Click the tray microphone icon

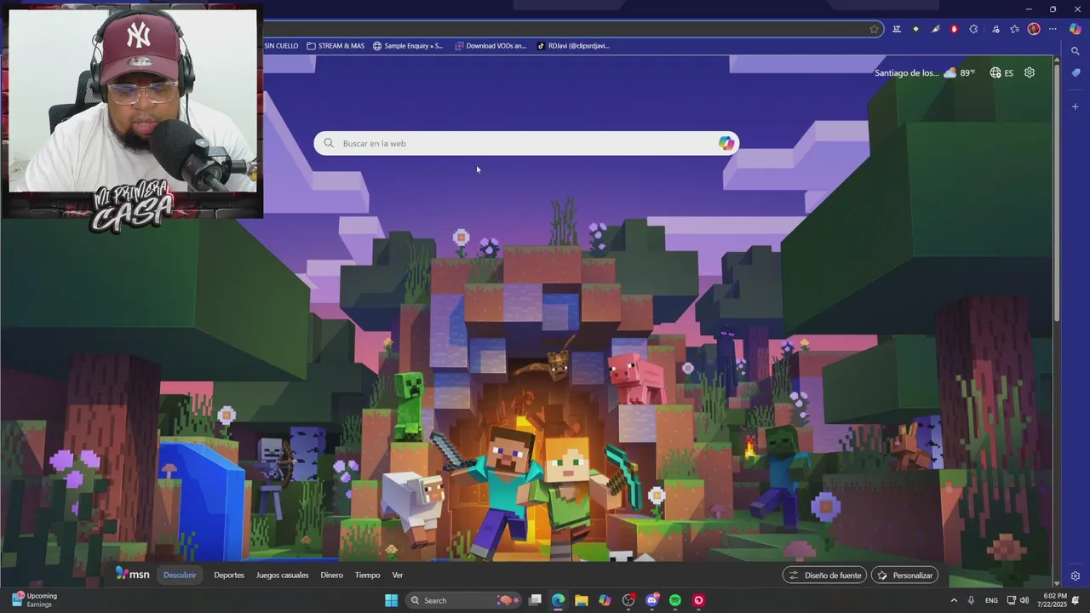971,600
